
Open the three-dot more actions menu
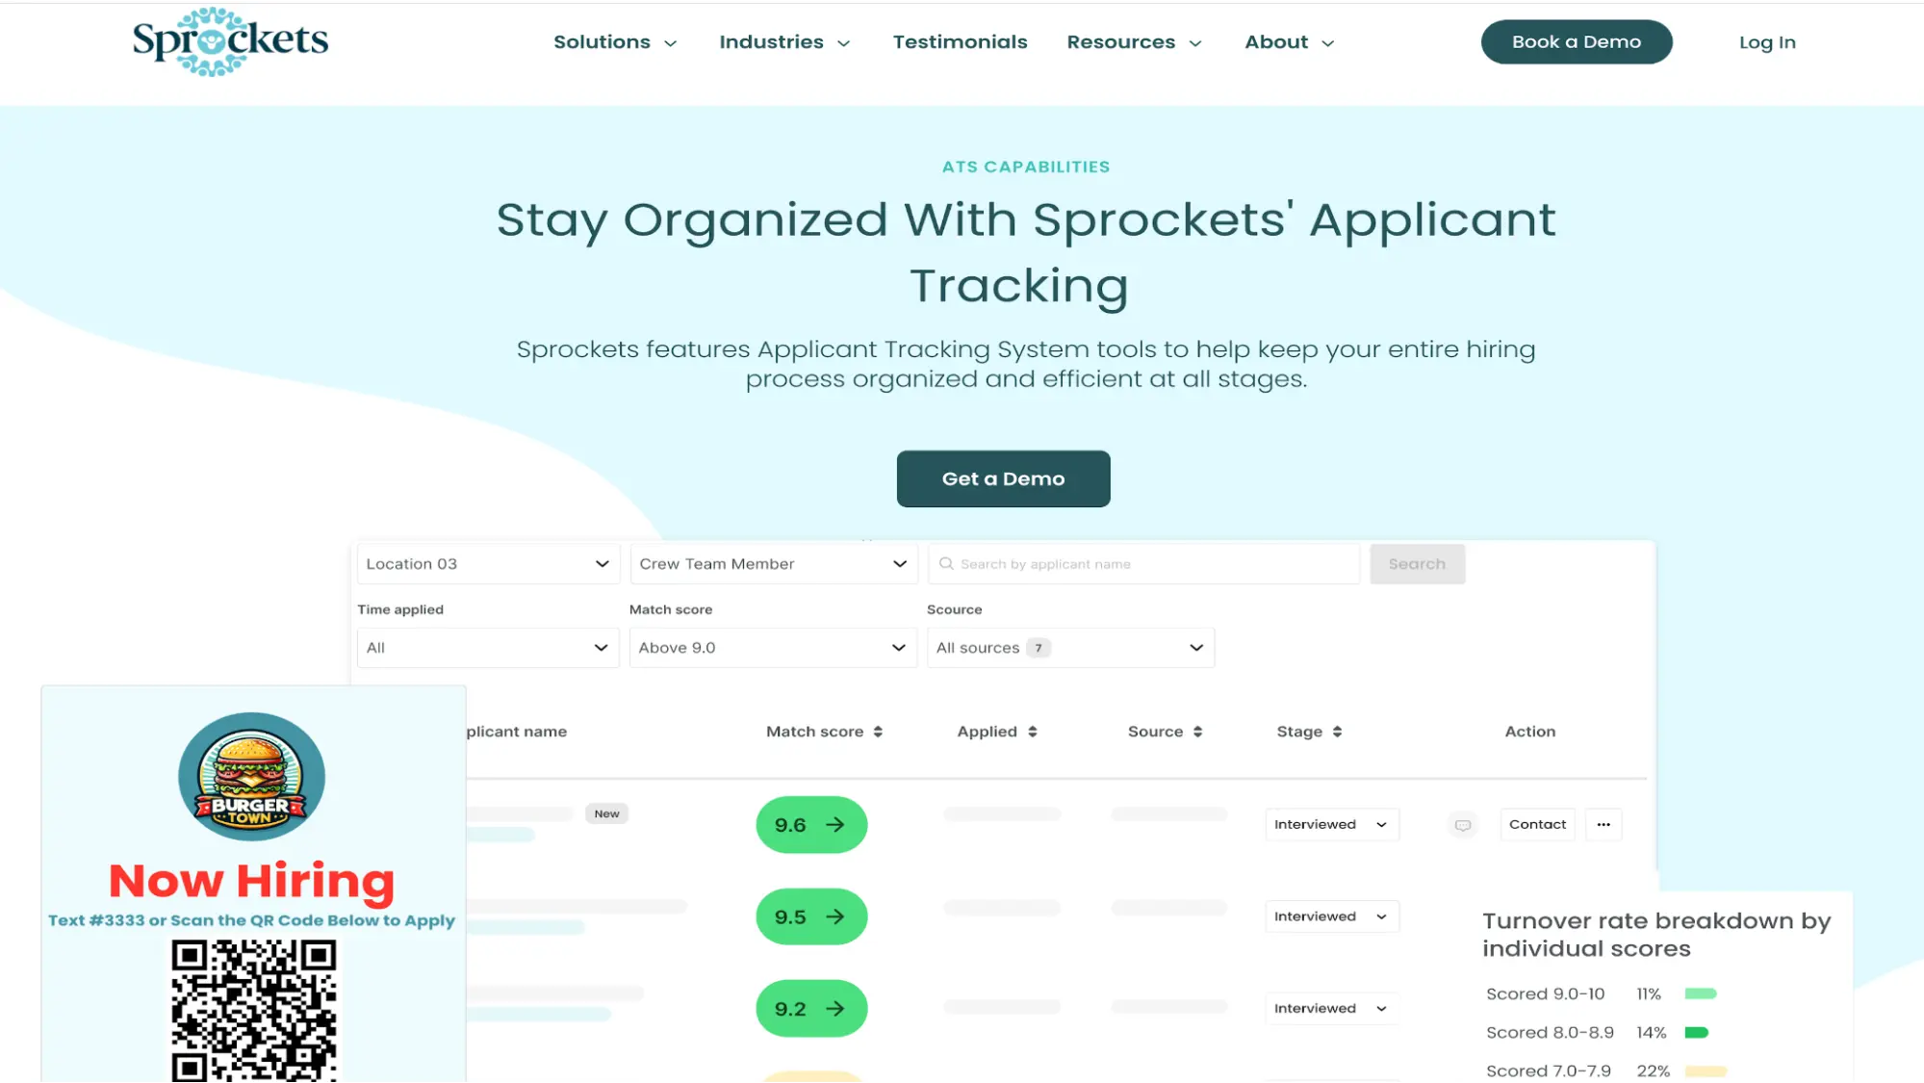coord(1603,825)
